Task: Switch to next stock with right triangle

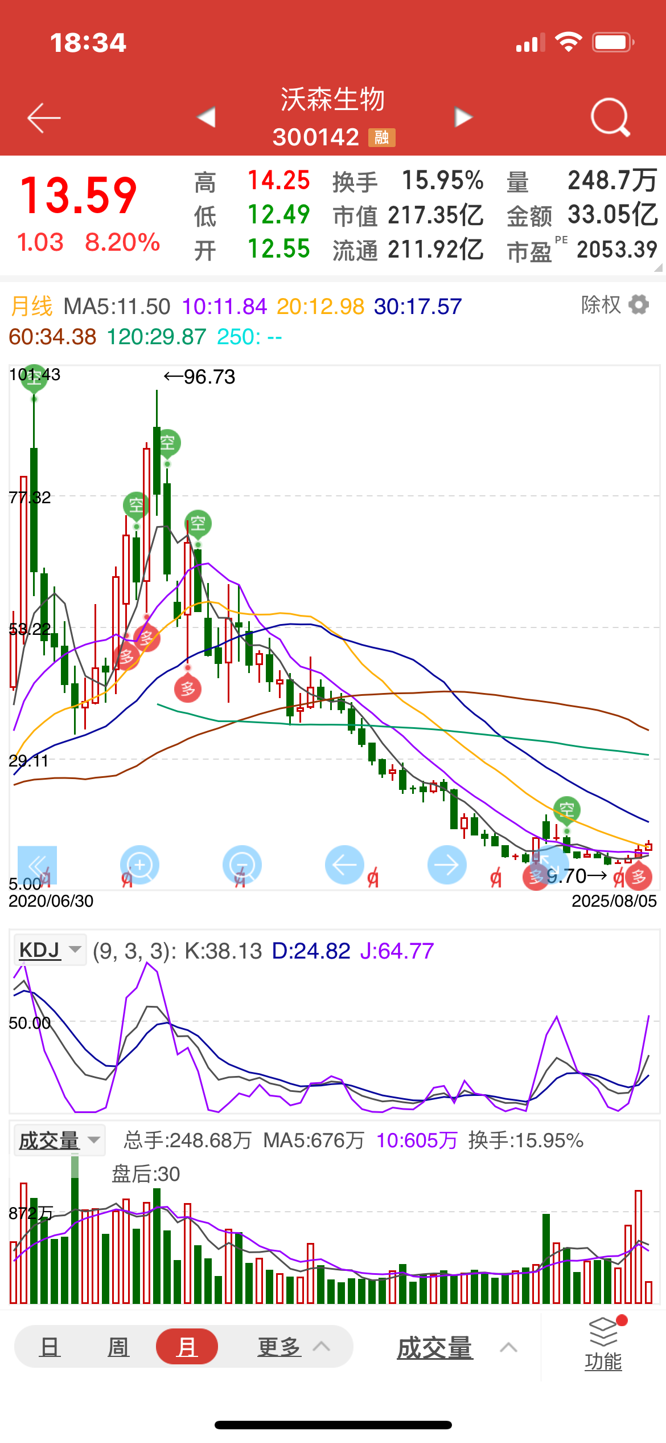Action: pyautogui.click(x=463, y=117)
